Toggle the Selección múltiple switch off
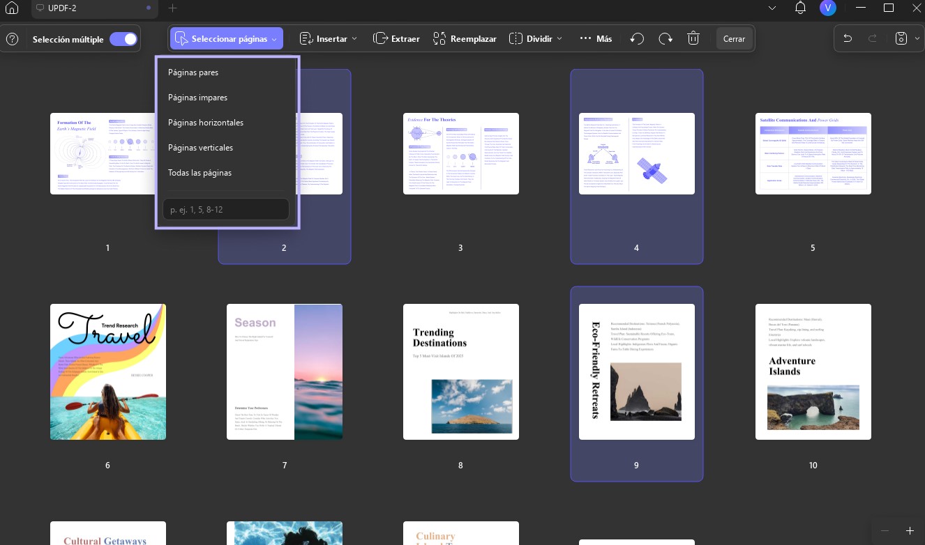The width and height of the screenshot is (925, 545). tap(123, 39)
